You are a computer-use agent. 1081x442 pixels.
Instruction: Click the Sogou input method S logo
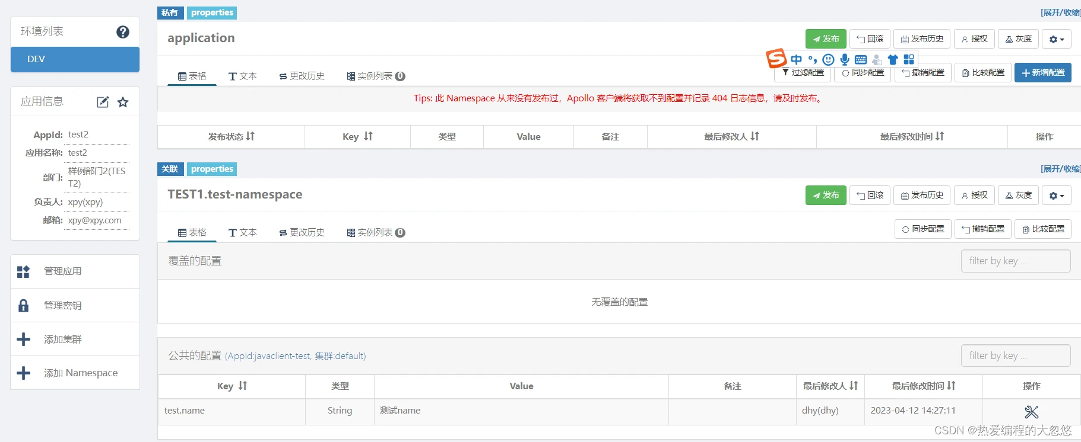coord(776,59)
